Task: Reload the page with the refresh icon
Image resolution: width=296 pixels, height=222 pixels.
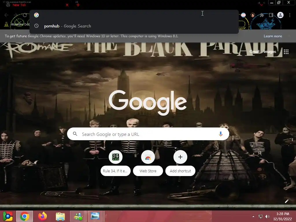Action: point(25,15)
